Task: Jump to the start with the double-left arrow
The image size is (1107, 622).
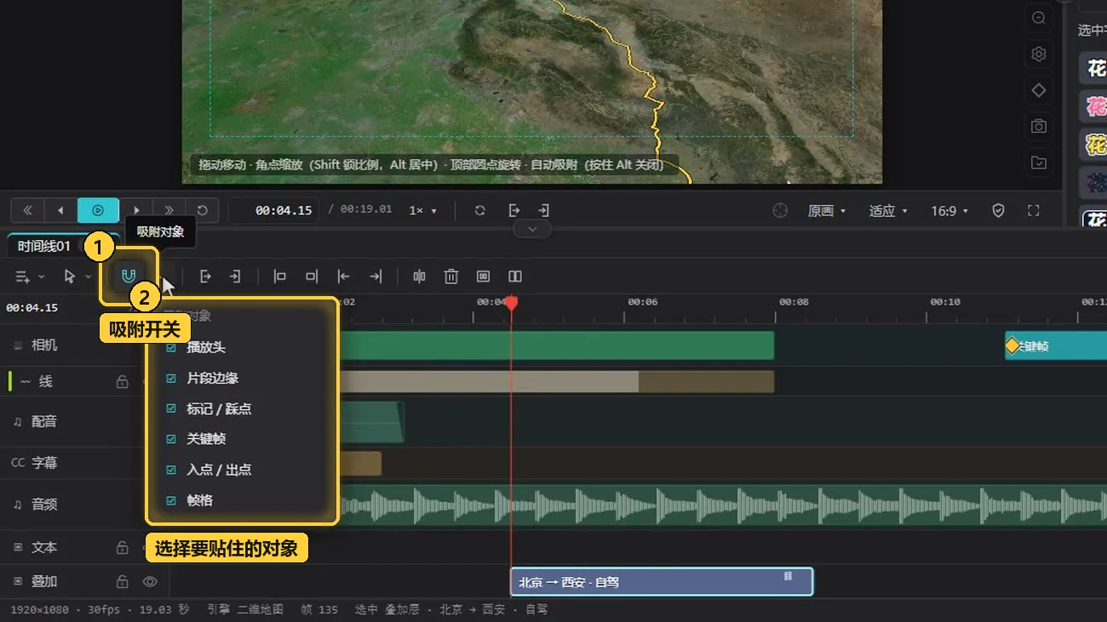Action: pos(28,210)
